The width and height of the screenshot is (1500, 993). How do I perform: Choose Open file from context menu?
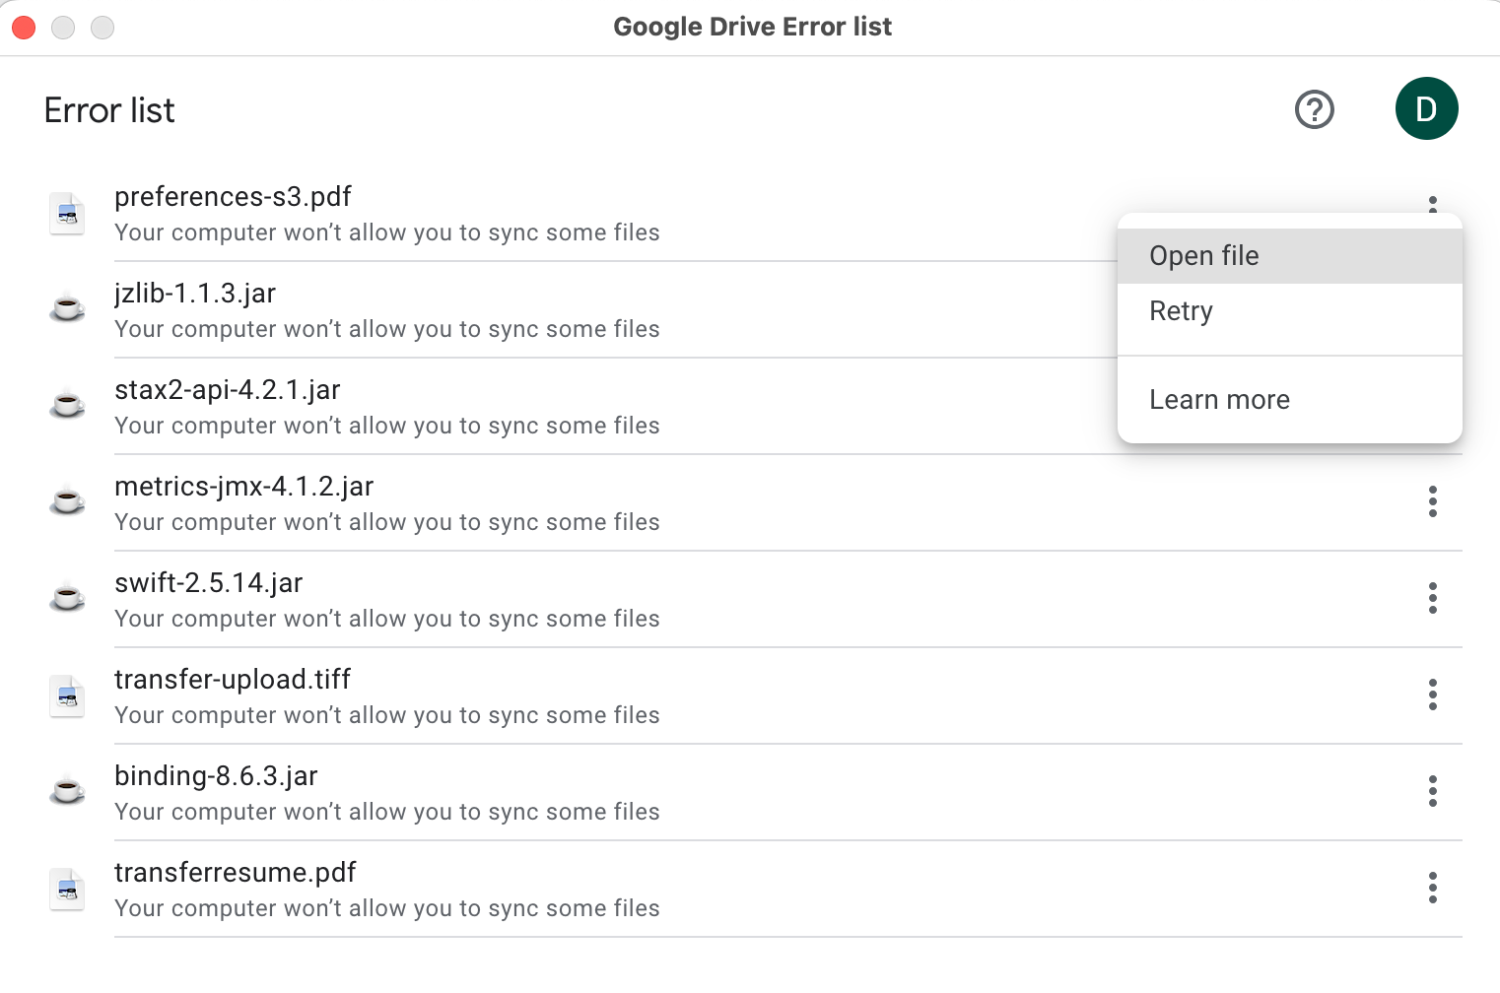pos(1203,256)
